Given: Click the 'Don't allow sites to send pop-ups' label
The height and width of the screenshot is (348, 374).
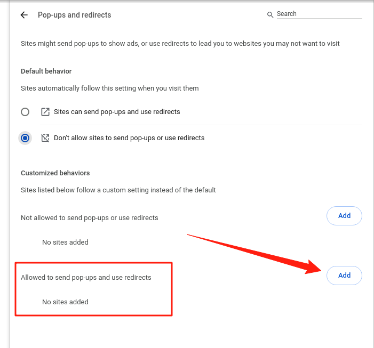Looking at the screenshot, I should coord(129,138).
